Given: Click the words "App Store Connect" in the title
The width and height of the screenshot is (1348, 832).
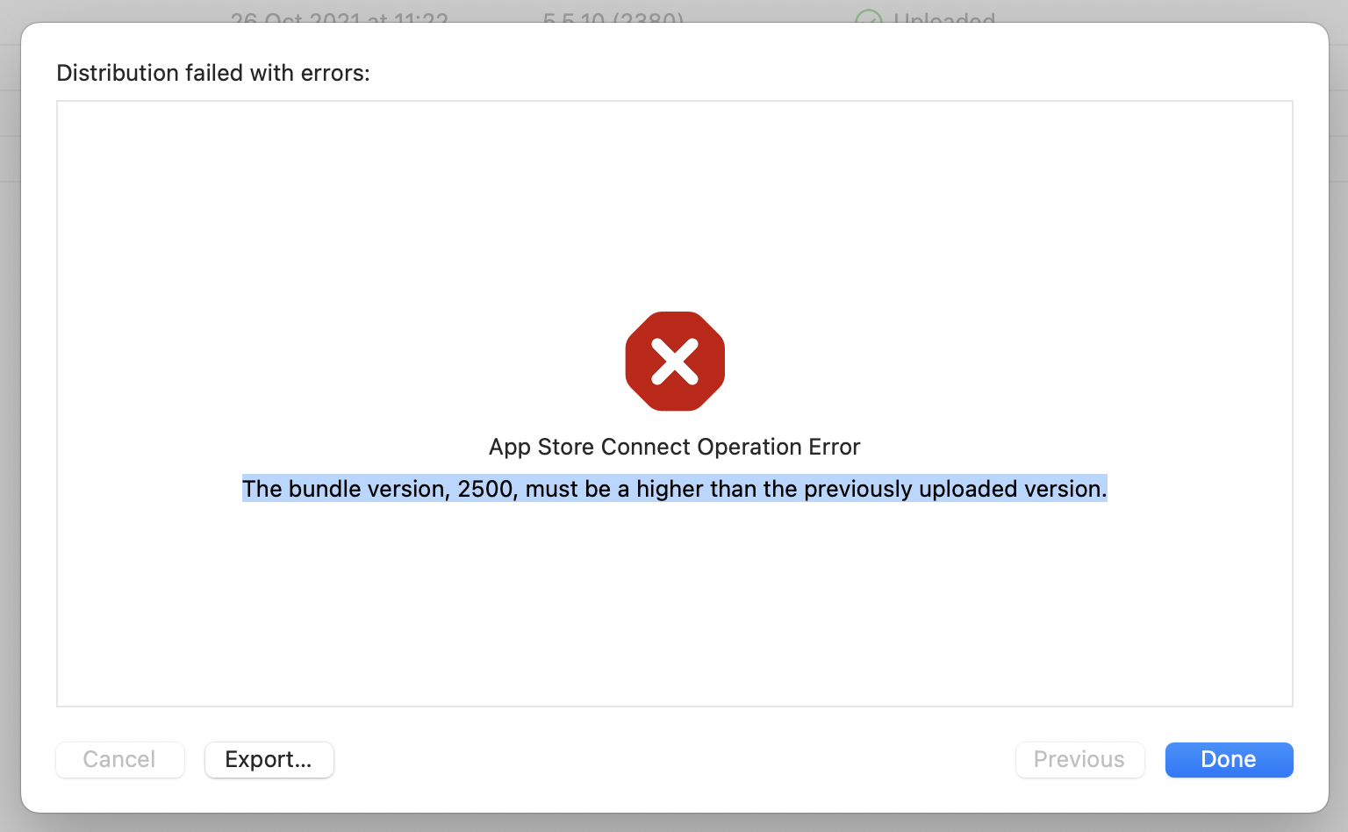Looking at the screenshot, I should click(590, 447).
